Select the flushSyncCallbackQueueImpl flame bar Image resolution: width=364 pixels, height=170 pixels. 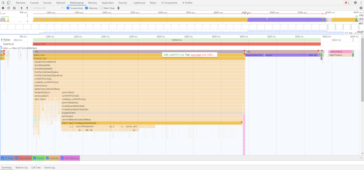pos(139,75)
